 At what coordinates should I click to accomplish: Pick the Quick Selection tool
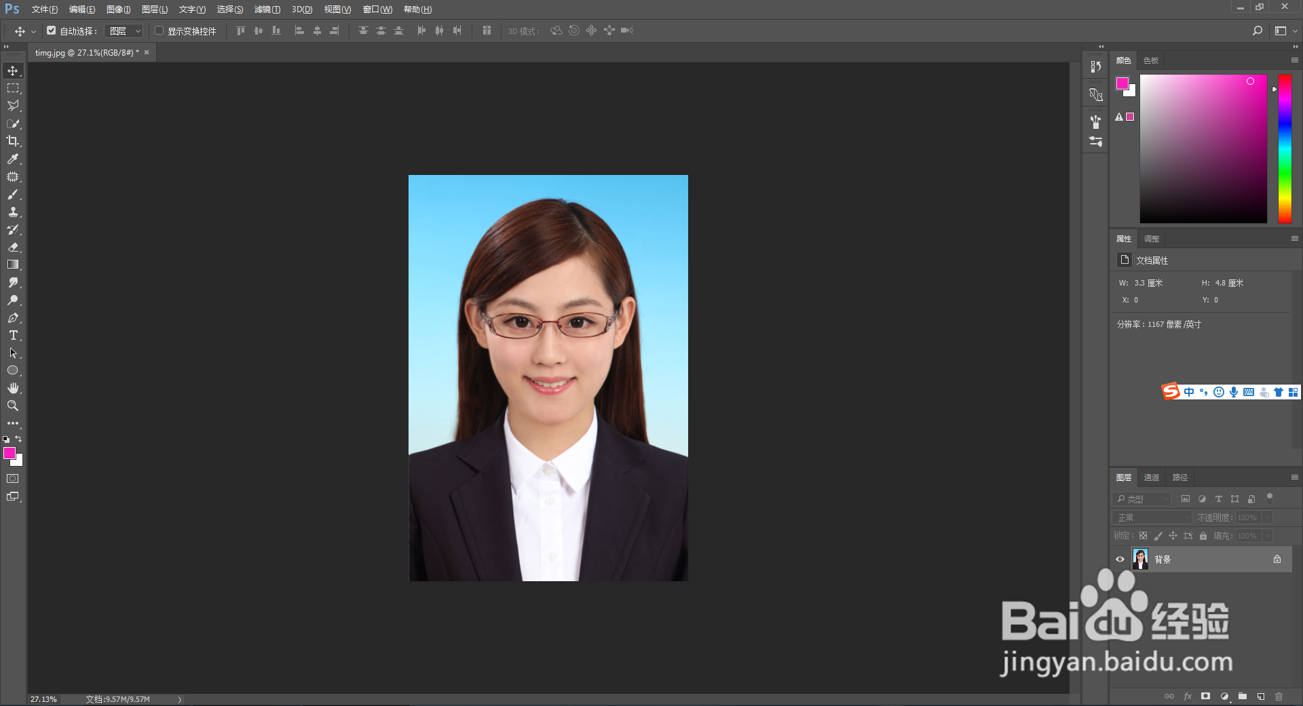[13, 123]
